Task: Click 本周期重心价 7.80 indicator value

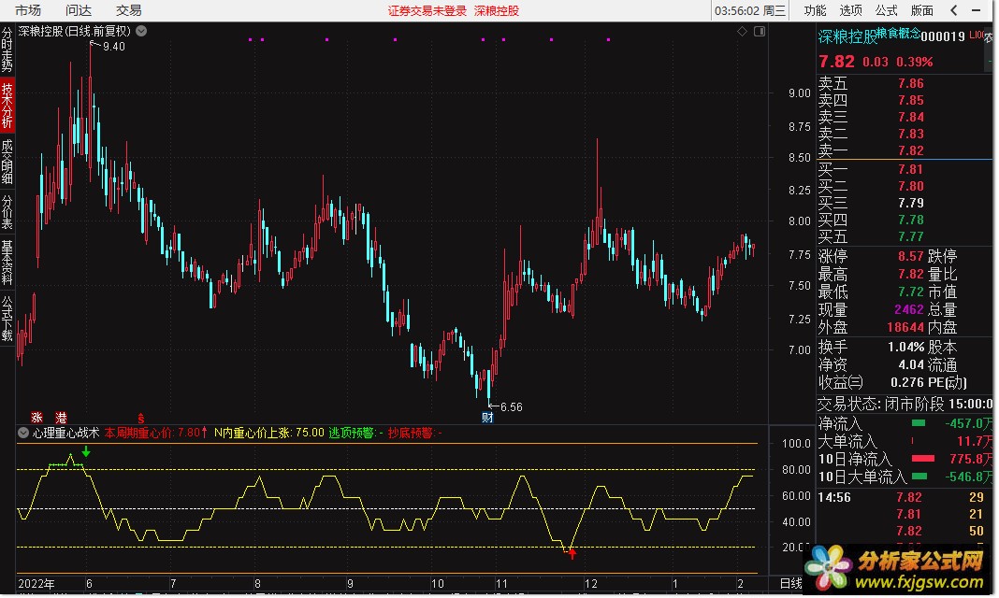Action: click(156, 434)
